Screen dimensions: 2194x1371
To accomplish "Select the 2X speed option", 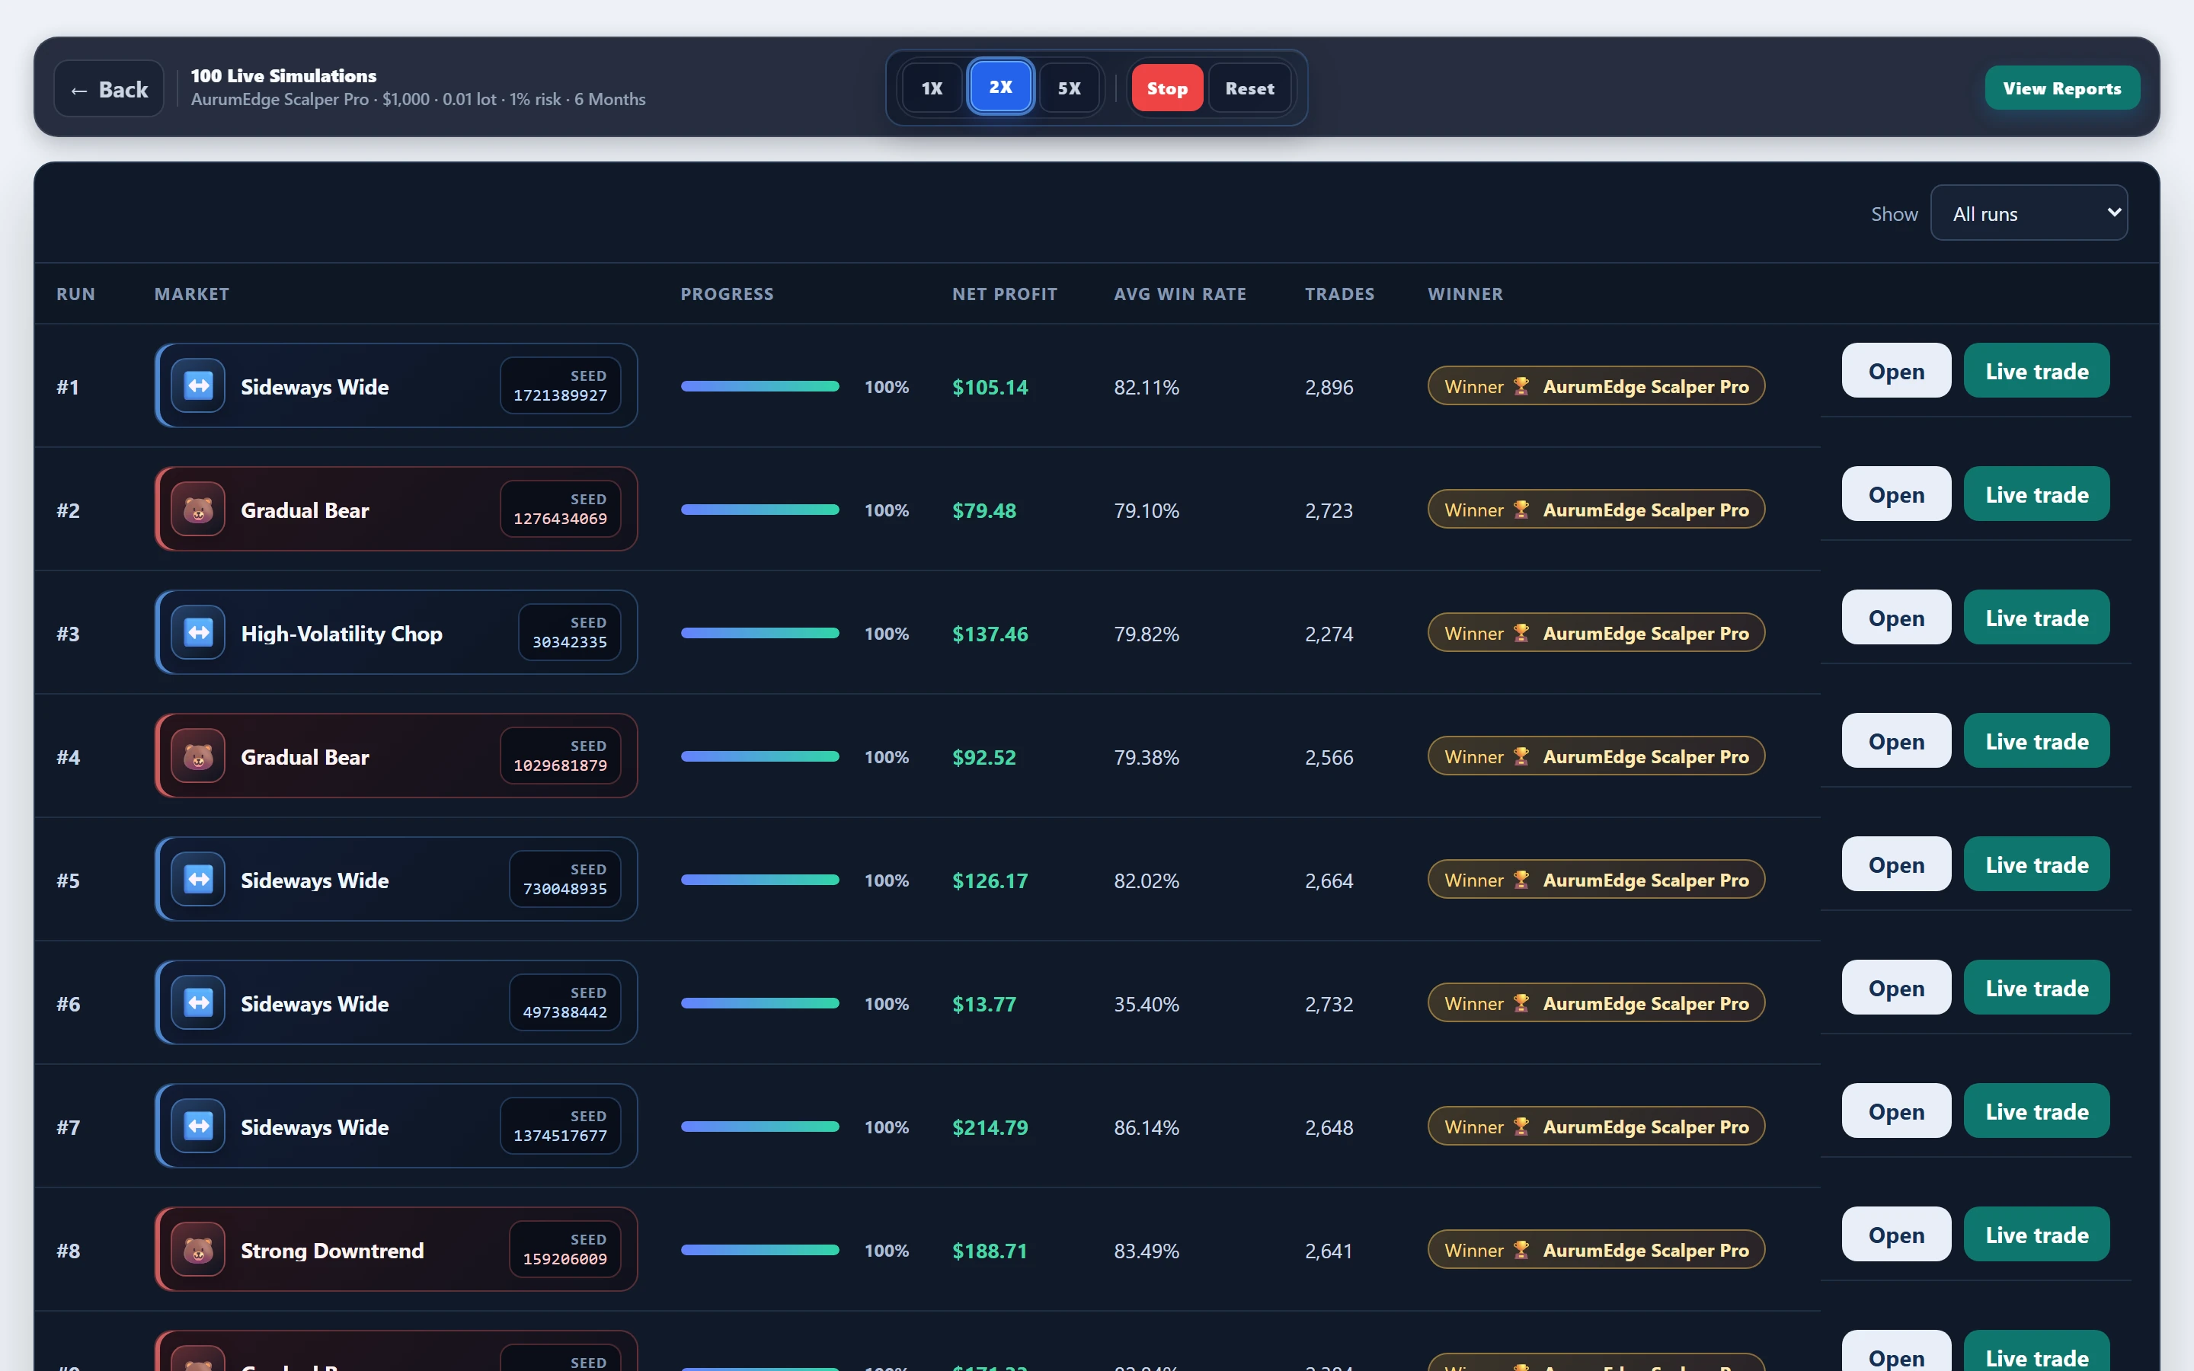I will [1000, 87].
